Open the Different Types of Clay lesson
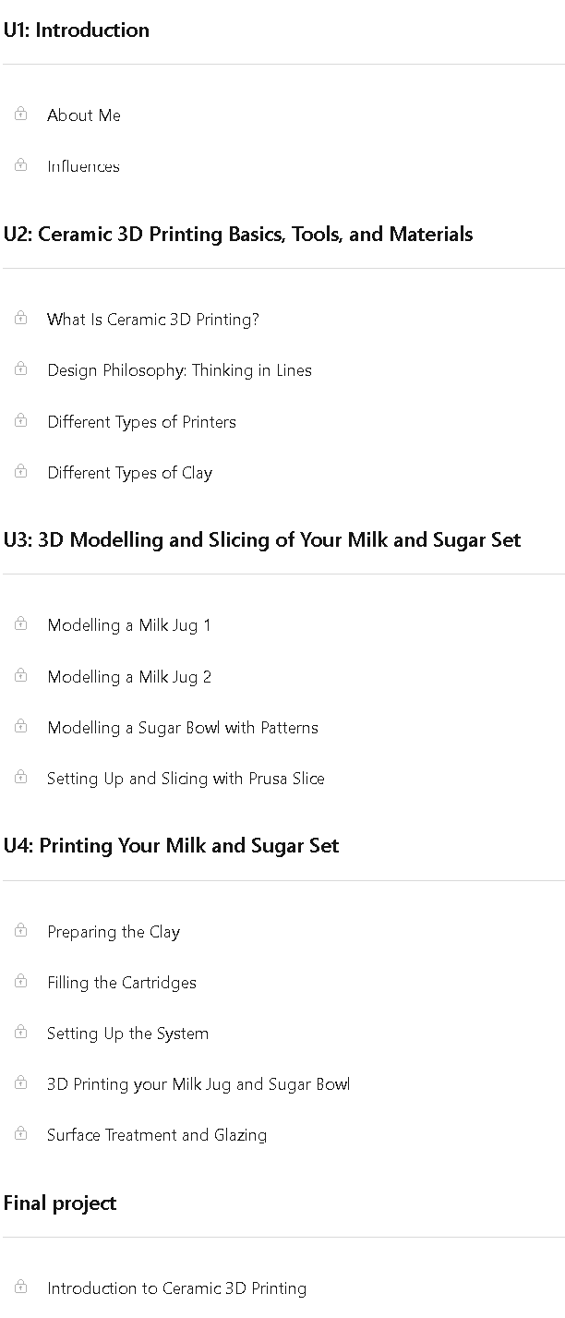Screen dimensions: 565x1318 point(130,473)
